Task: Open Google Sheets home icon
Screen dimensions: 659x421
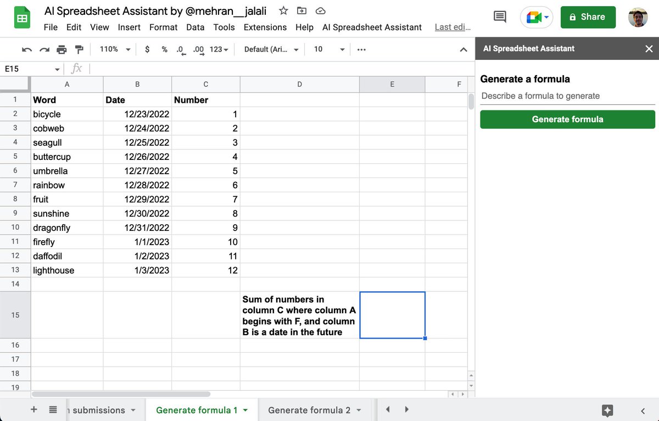Action: tap(23, 18)
